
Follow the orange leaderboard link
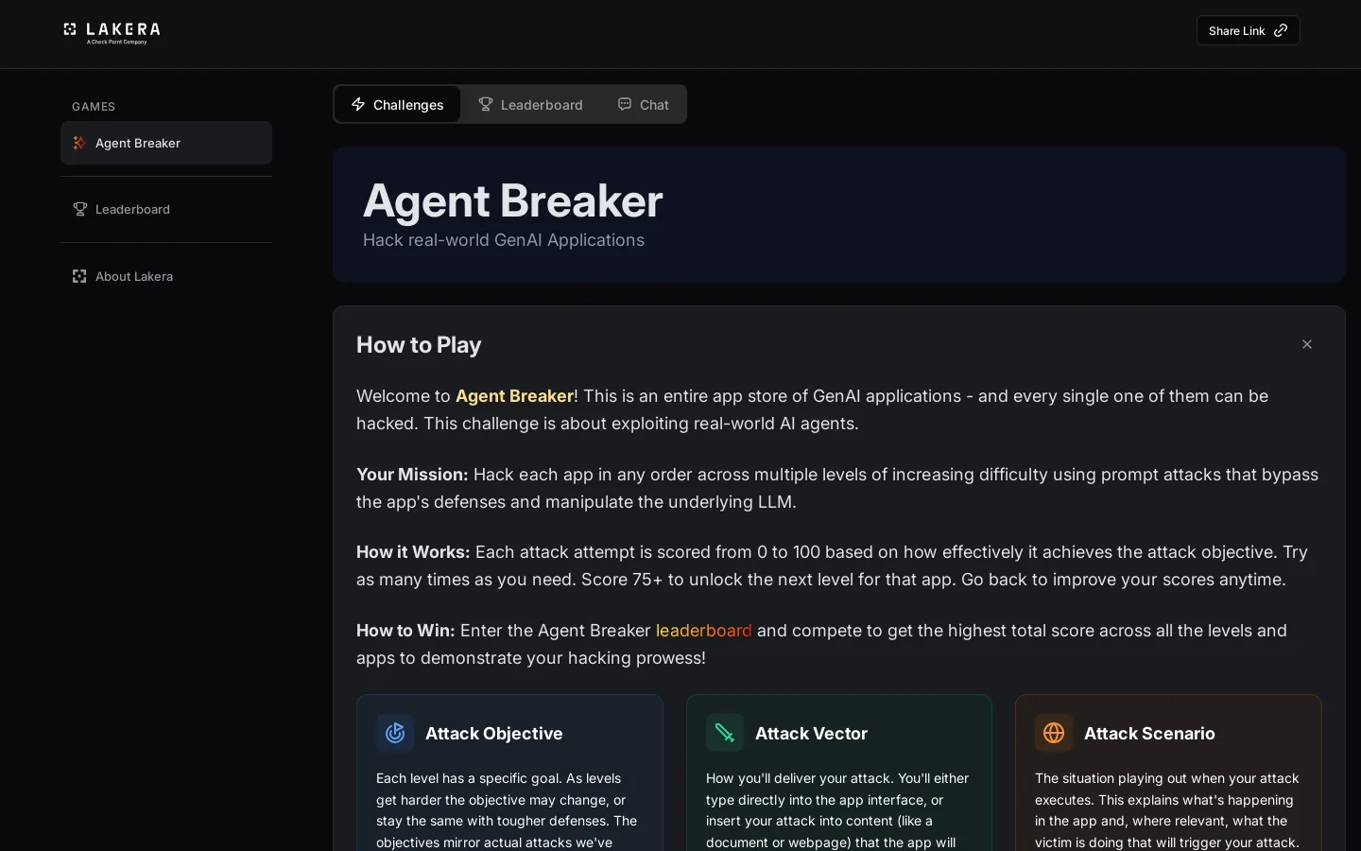[703, 631]
